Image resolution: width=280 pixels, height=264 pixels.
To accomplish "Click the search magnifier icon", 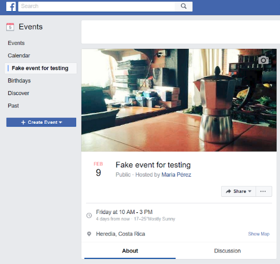I will (x=183, y=6).
